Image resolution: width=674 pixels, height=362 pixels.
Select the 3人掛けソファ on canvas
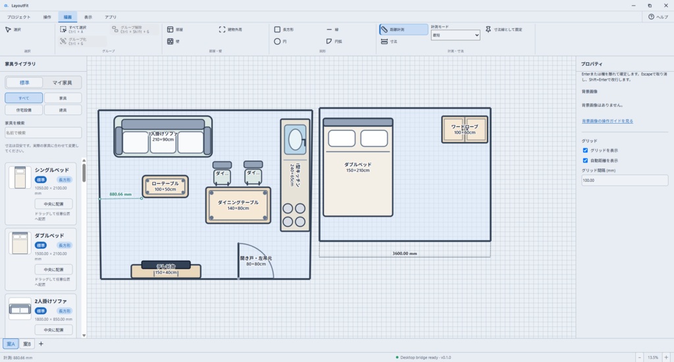point(163,136)
